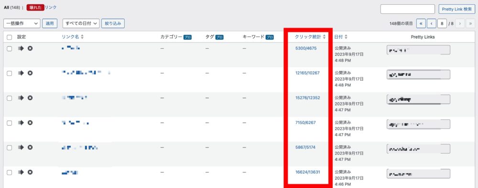Go to first page with « button
Viewport: 478px width, 188px height.
(x=421, y=23)
